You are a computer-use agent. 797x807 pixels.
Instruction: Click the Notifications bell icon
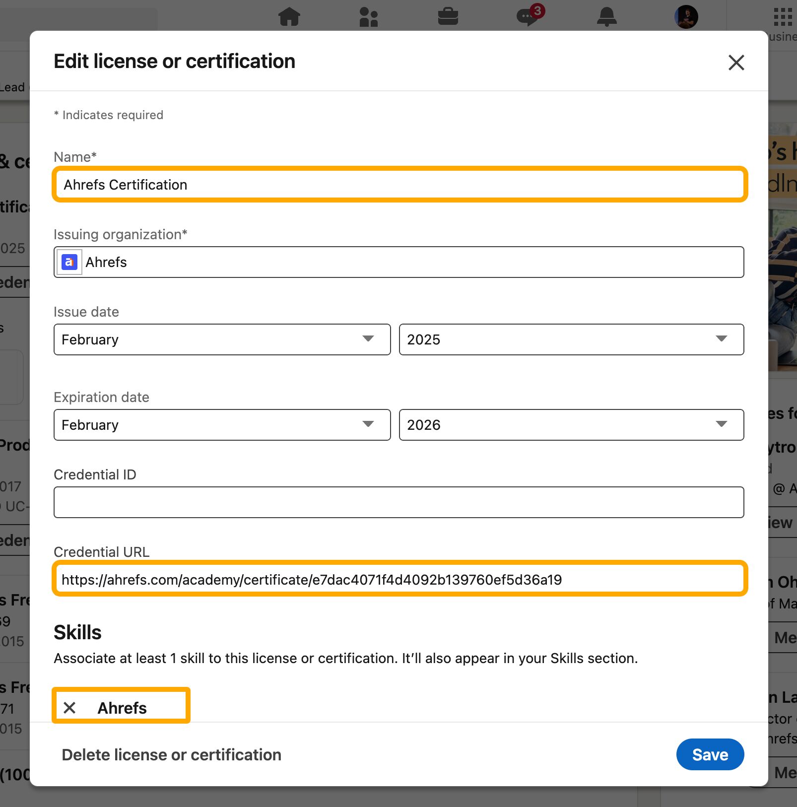pos(607,16)
